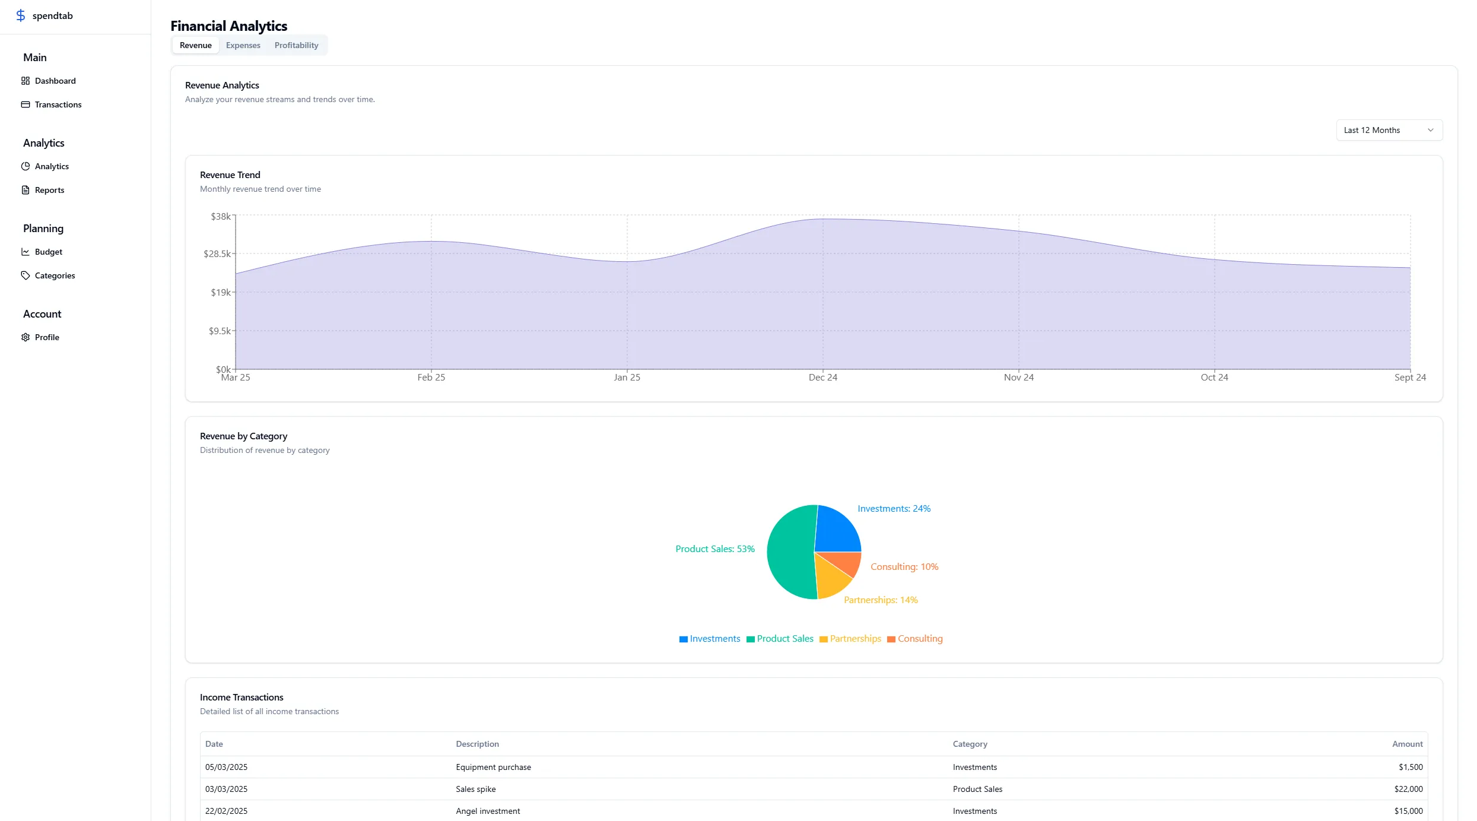
Task: Switch to the Expenses tab
Action: click(x=243, y=45)
